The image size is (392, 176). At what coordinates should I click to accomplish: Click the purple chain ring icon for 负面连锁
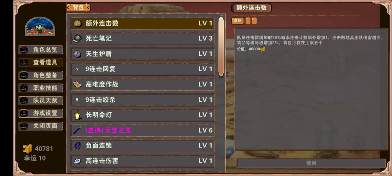pyautogui.click(x=78, y=146)
